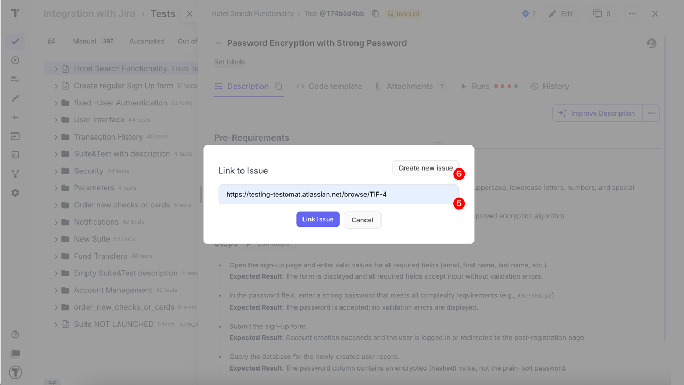The width and height of the screenshot is (684, 385).
Task: Click the Jira issue diamond icon near Edit
Action: (x=525, y=13)
